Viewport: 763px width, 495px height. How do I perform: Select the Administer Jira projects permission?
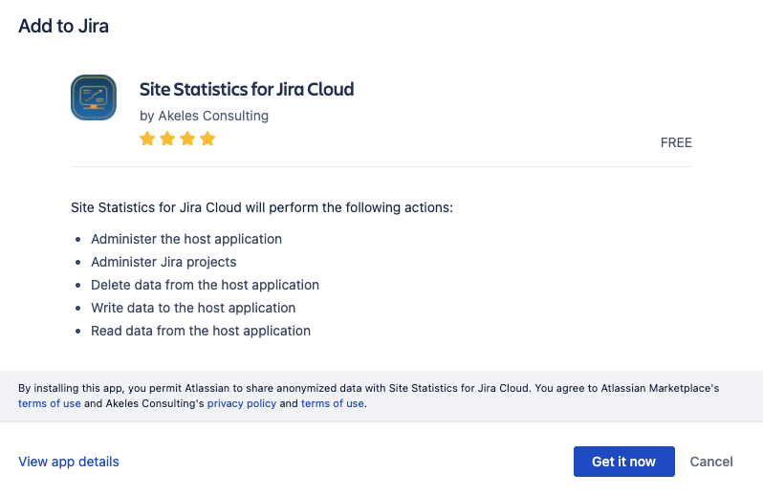[163, 262]
